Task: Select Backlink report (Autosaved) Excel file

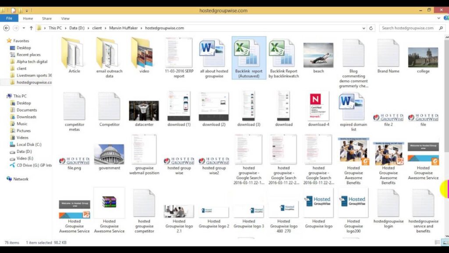Action: tap(249, 58)
